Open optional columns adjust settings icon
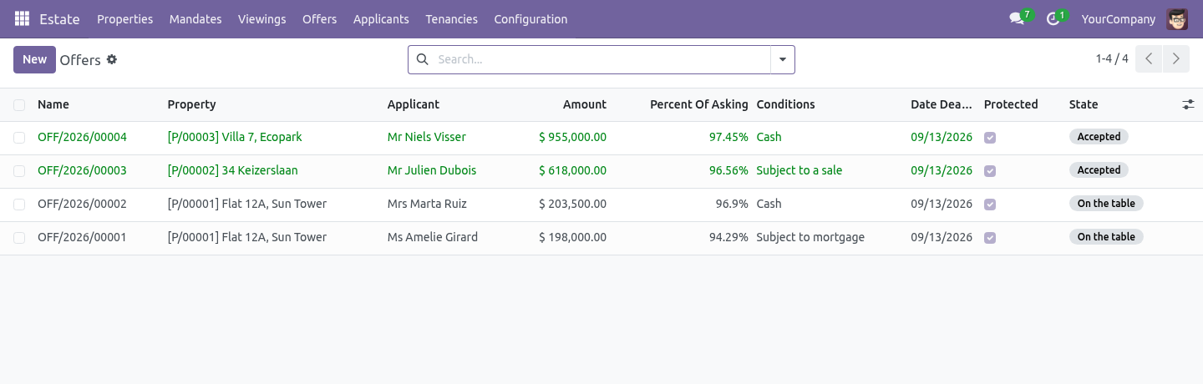Image resolution: width=1203 pixels, height=384 pixels. [1188, 104]
